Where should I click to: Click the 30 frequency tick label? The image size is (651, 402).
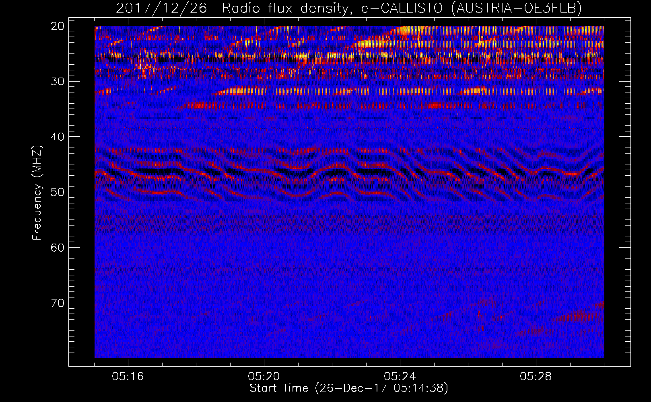(58, 81)
